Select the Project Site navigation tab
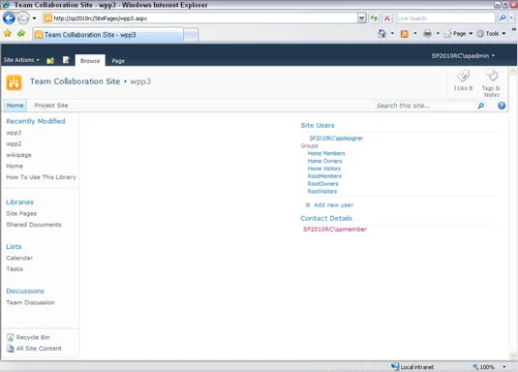518x372 pixels. (x=51, y=106)
